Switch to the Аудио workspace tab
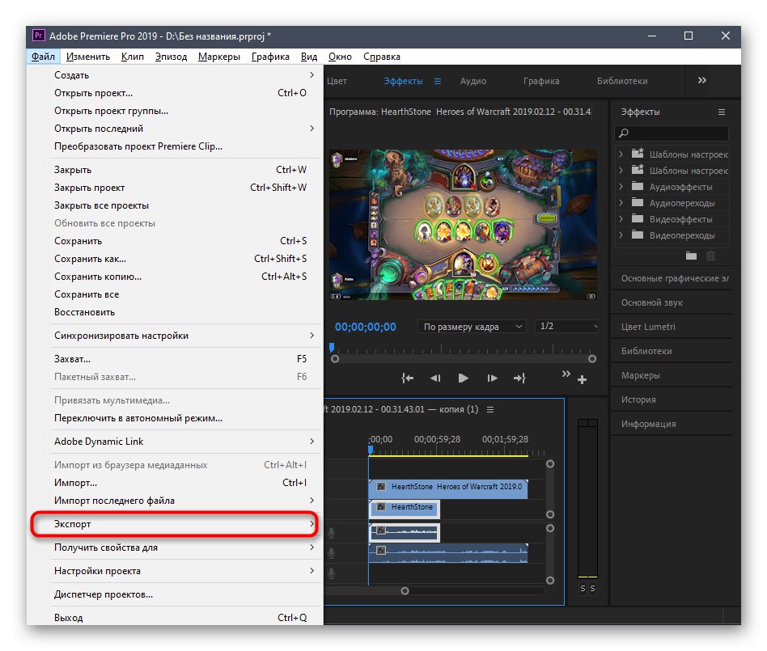Screen dimensions: 767x651 (x=473, y=81)
